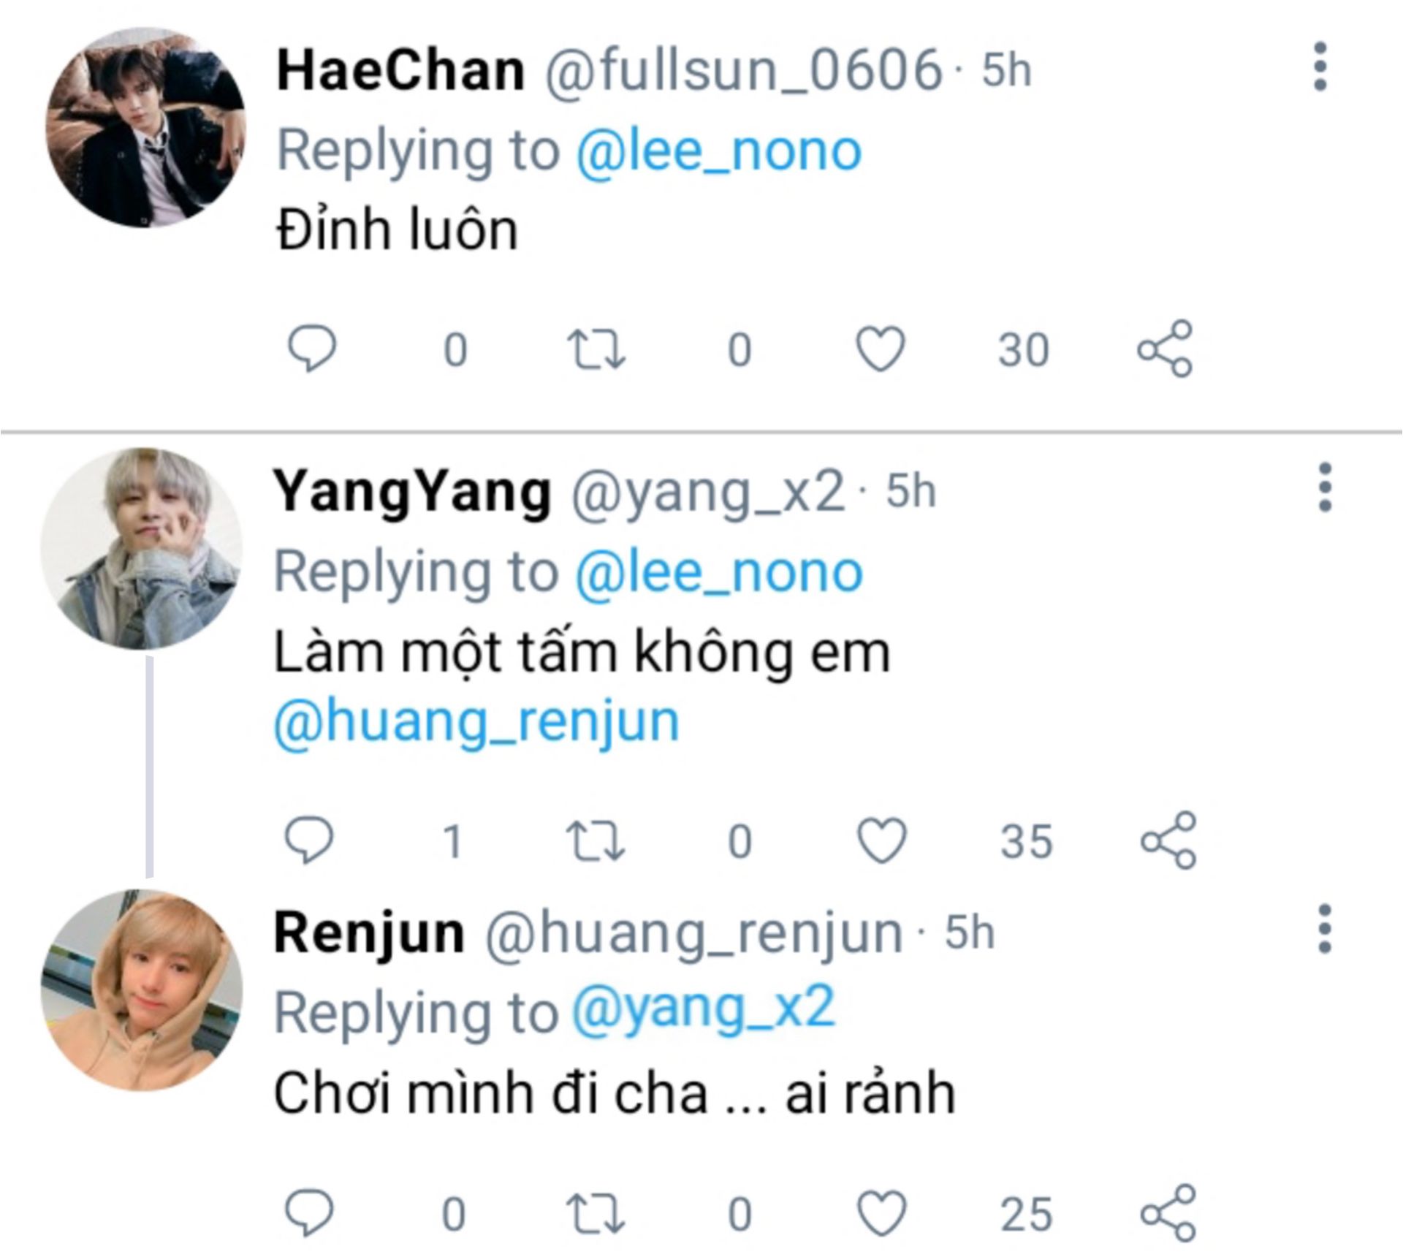The height and width of the screenshot is (1257, 1403).
Task: Retweet Renjun's reply
Action: pyautogui.click(x=596, y=1213)
